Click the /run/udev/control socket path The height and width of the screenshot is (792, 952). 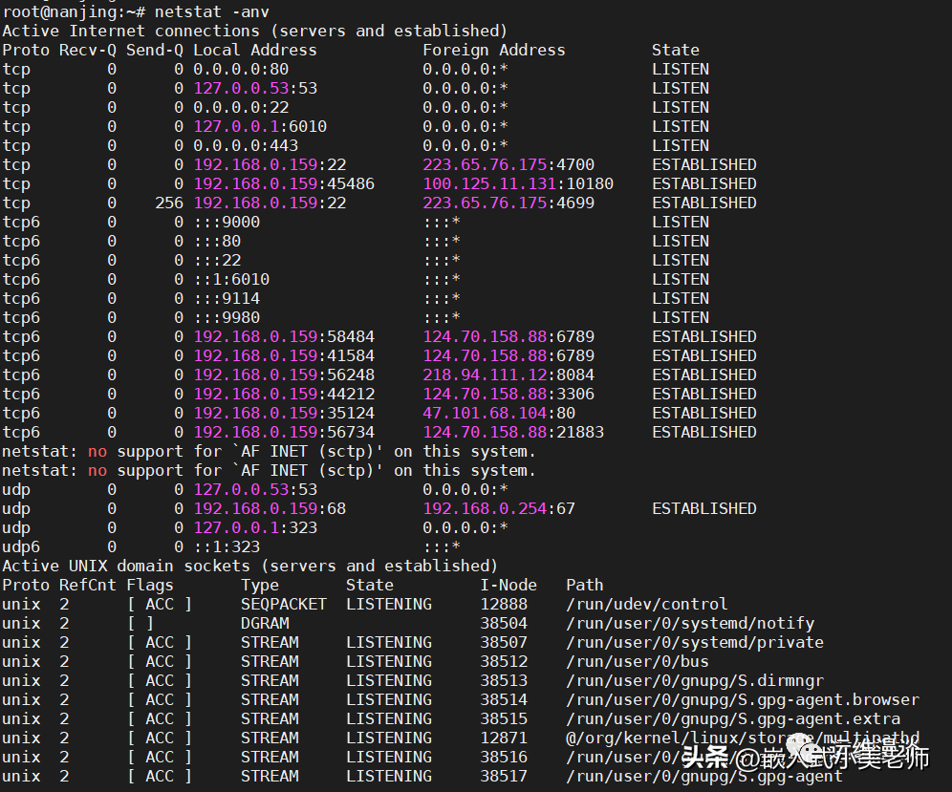(646, 604)
